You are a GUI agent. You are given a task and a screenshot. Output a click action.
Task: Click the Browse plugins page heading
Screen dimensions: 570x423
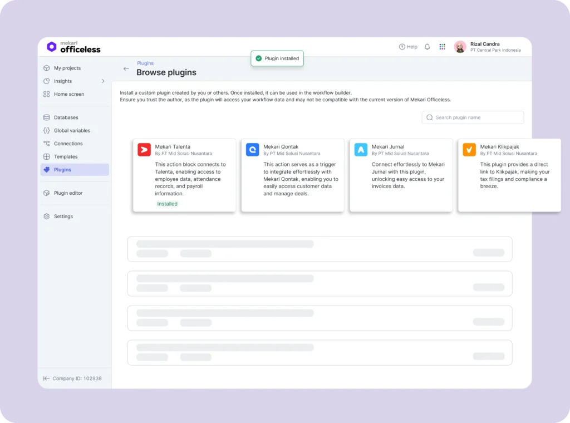tap(166, 72)
